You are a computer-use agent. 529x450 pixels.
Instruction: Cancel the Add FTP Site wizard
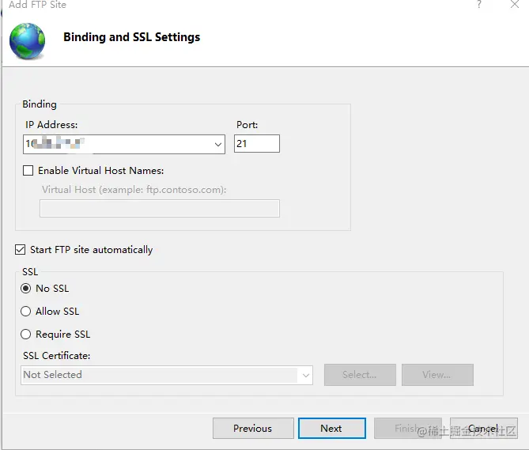point(483,429)
